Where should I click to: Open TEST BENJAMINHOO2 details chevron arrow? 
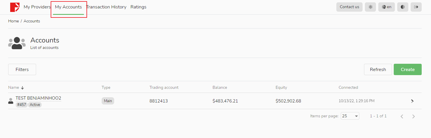click(x=412, y=101)
